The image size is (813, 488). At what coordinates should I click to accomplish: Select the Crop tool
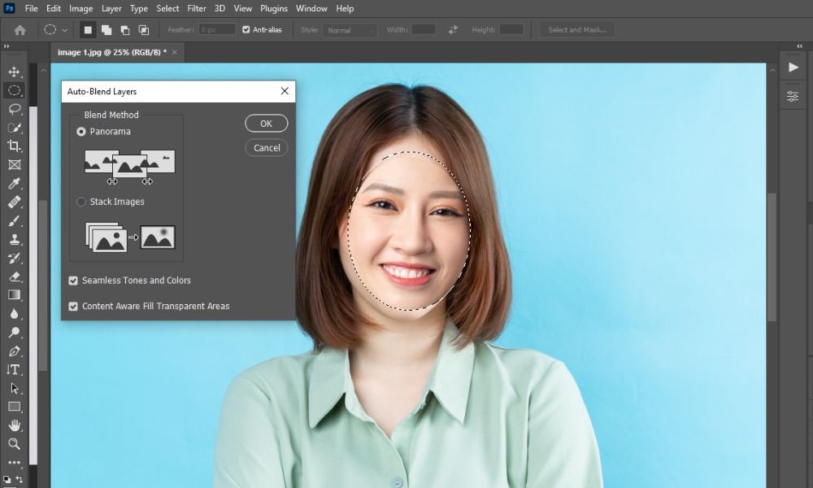tap(14, 146)
